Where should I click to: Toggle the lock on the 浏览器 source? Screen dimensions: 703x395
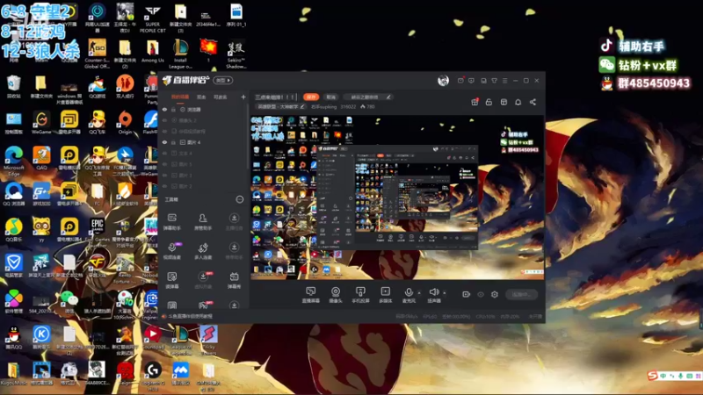click(x=173, y=109)
